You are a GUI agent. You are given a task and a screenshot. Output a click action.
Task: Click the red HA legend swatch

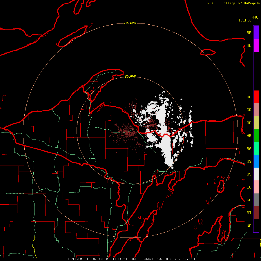coord(256,97)
